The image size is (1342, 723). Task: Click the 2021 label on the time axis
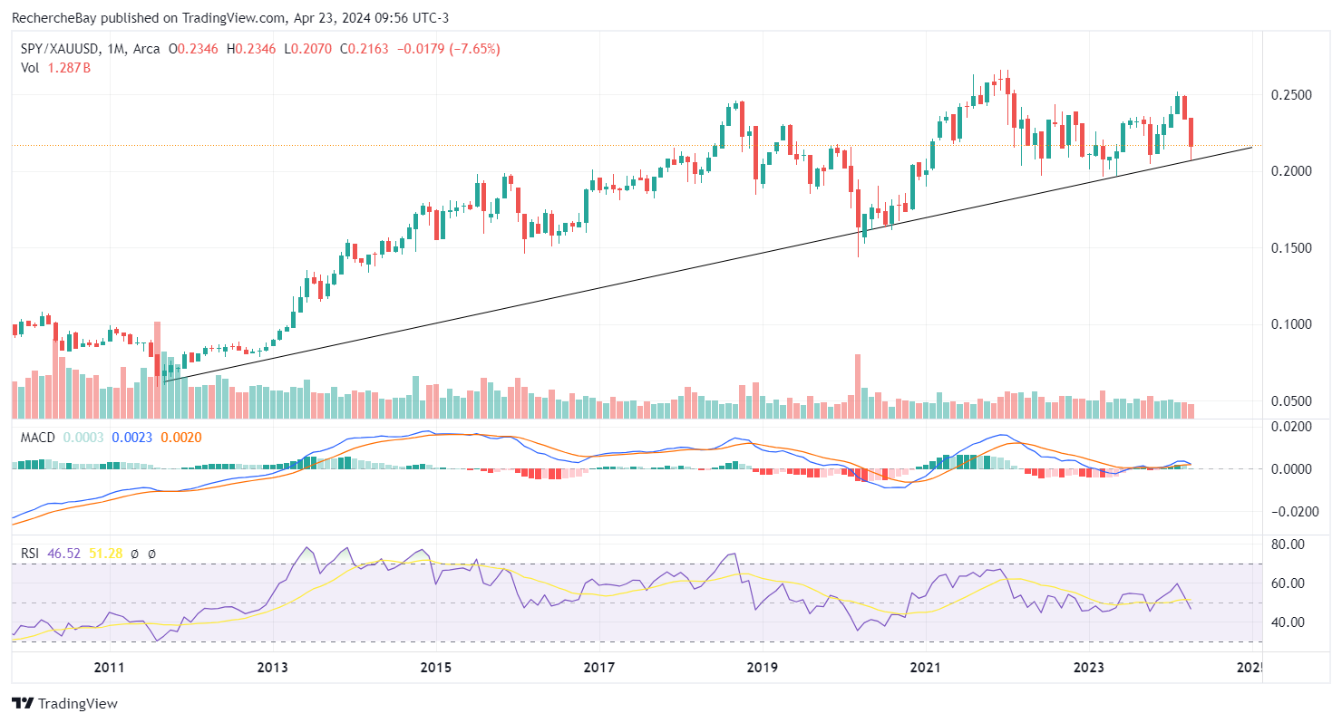pos(925,669)
